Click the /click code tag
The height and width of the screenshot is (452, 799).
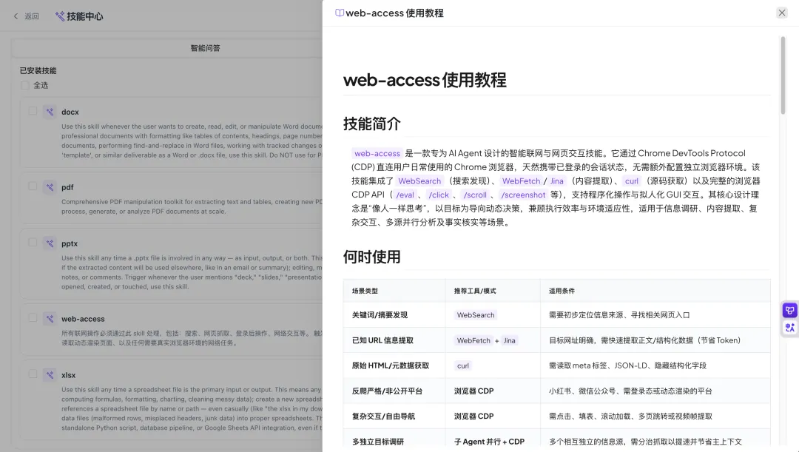(439, 195)
